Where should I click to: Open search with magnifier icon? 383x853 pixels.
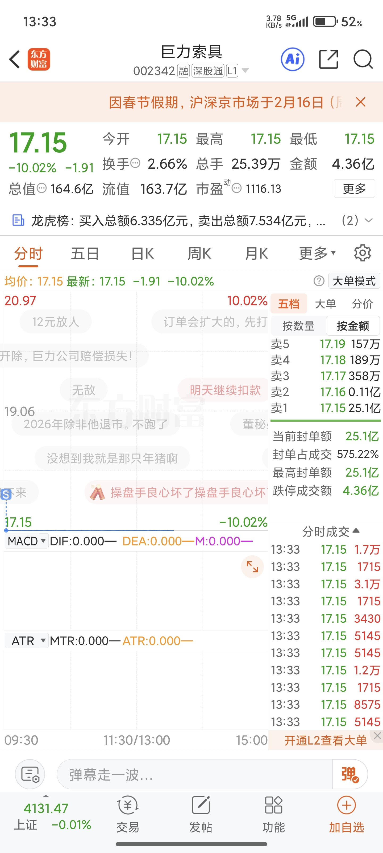363,59
